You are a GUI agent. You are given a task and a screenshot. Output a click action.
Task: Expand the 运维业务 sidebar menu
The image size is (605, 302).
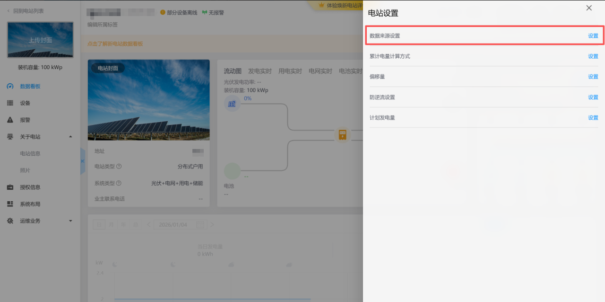pos(70,221)
